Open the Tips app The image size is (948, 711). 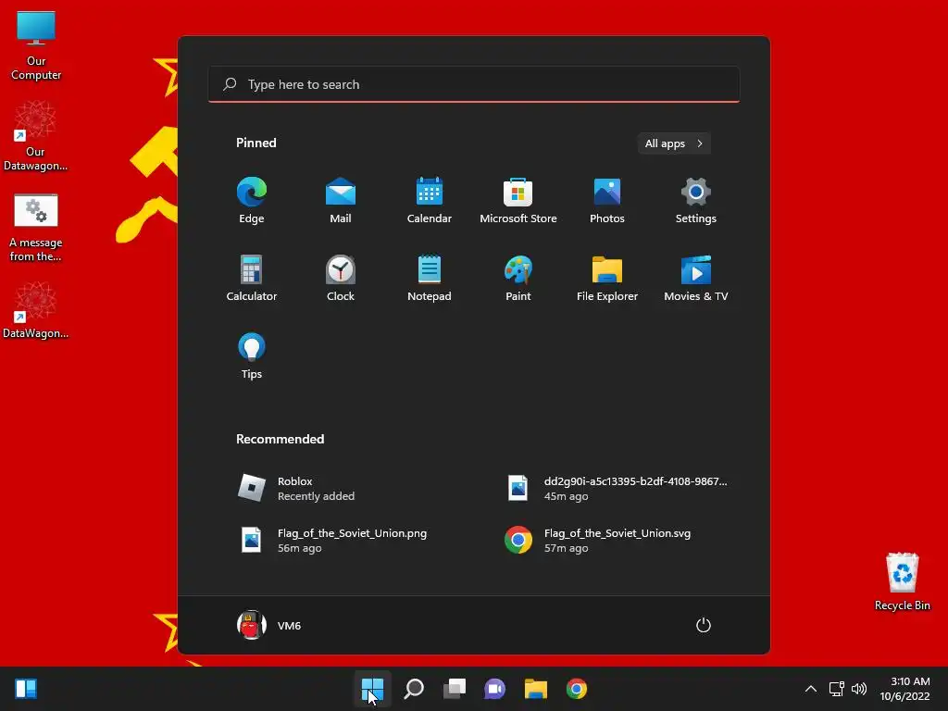coord(252,356)
